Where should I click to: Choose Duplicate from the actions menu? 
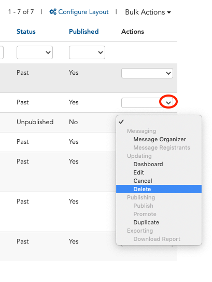pyautogui.click(x=146, y=222)
